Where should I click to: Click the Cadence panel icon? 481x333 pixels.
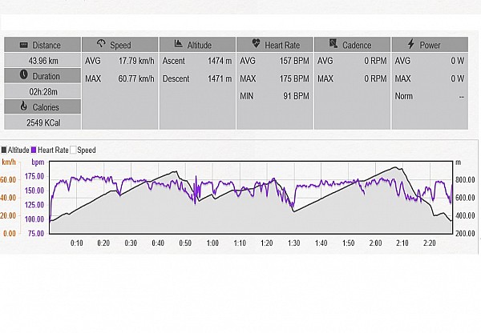point(332,45)
